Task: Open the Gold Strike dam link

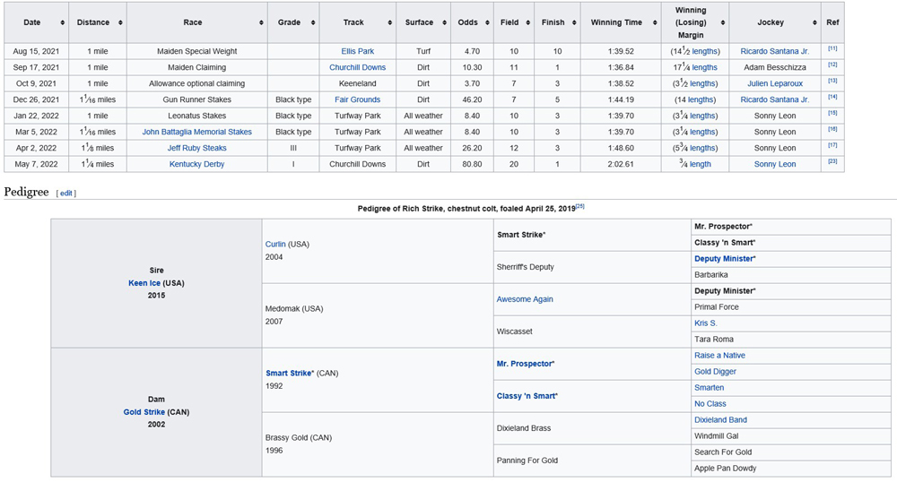Action: tap(144, 412)
